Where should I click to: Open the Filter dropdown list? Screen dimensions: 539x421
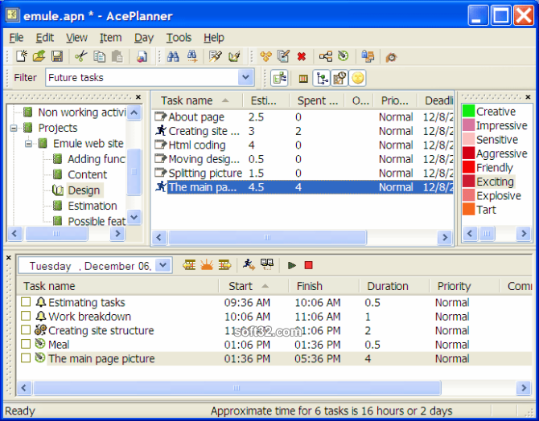pyautogui.click(x=245, y=77)
